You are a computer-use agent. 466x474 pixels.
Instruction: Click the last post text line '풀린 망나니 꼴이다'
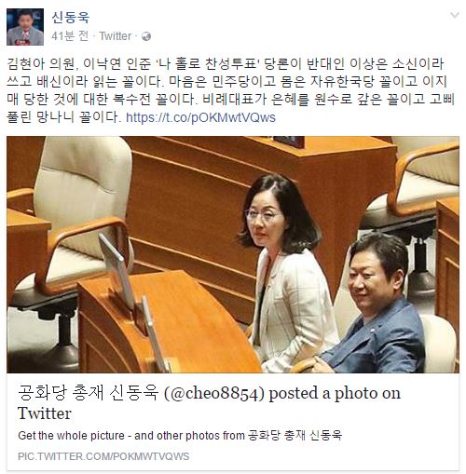[x=63, y=117]
